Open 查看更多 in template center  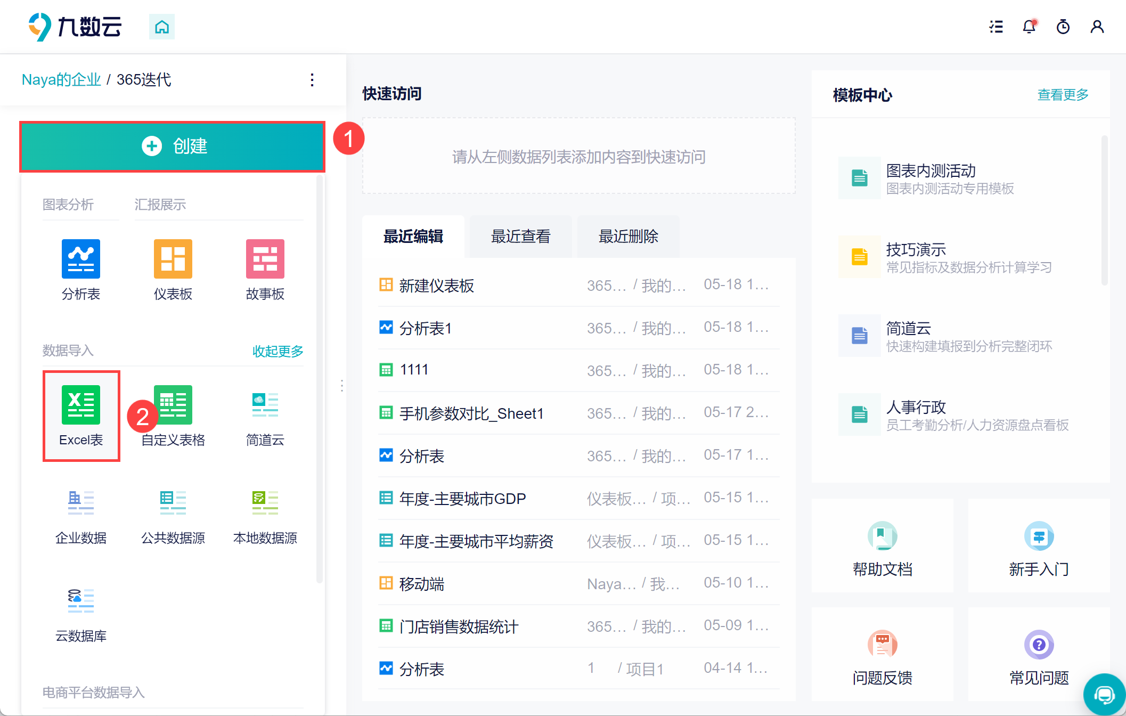[x=1063, y=95]
